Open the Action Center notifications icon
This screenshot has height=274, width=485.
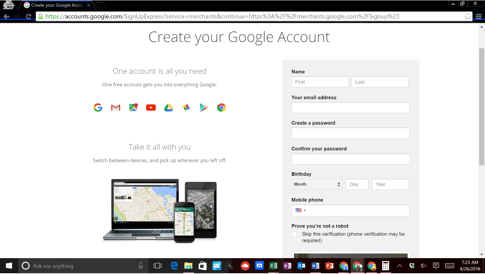pyautogui.click(x=436, y=266)
